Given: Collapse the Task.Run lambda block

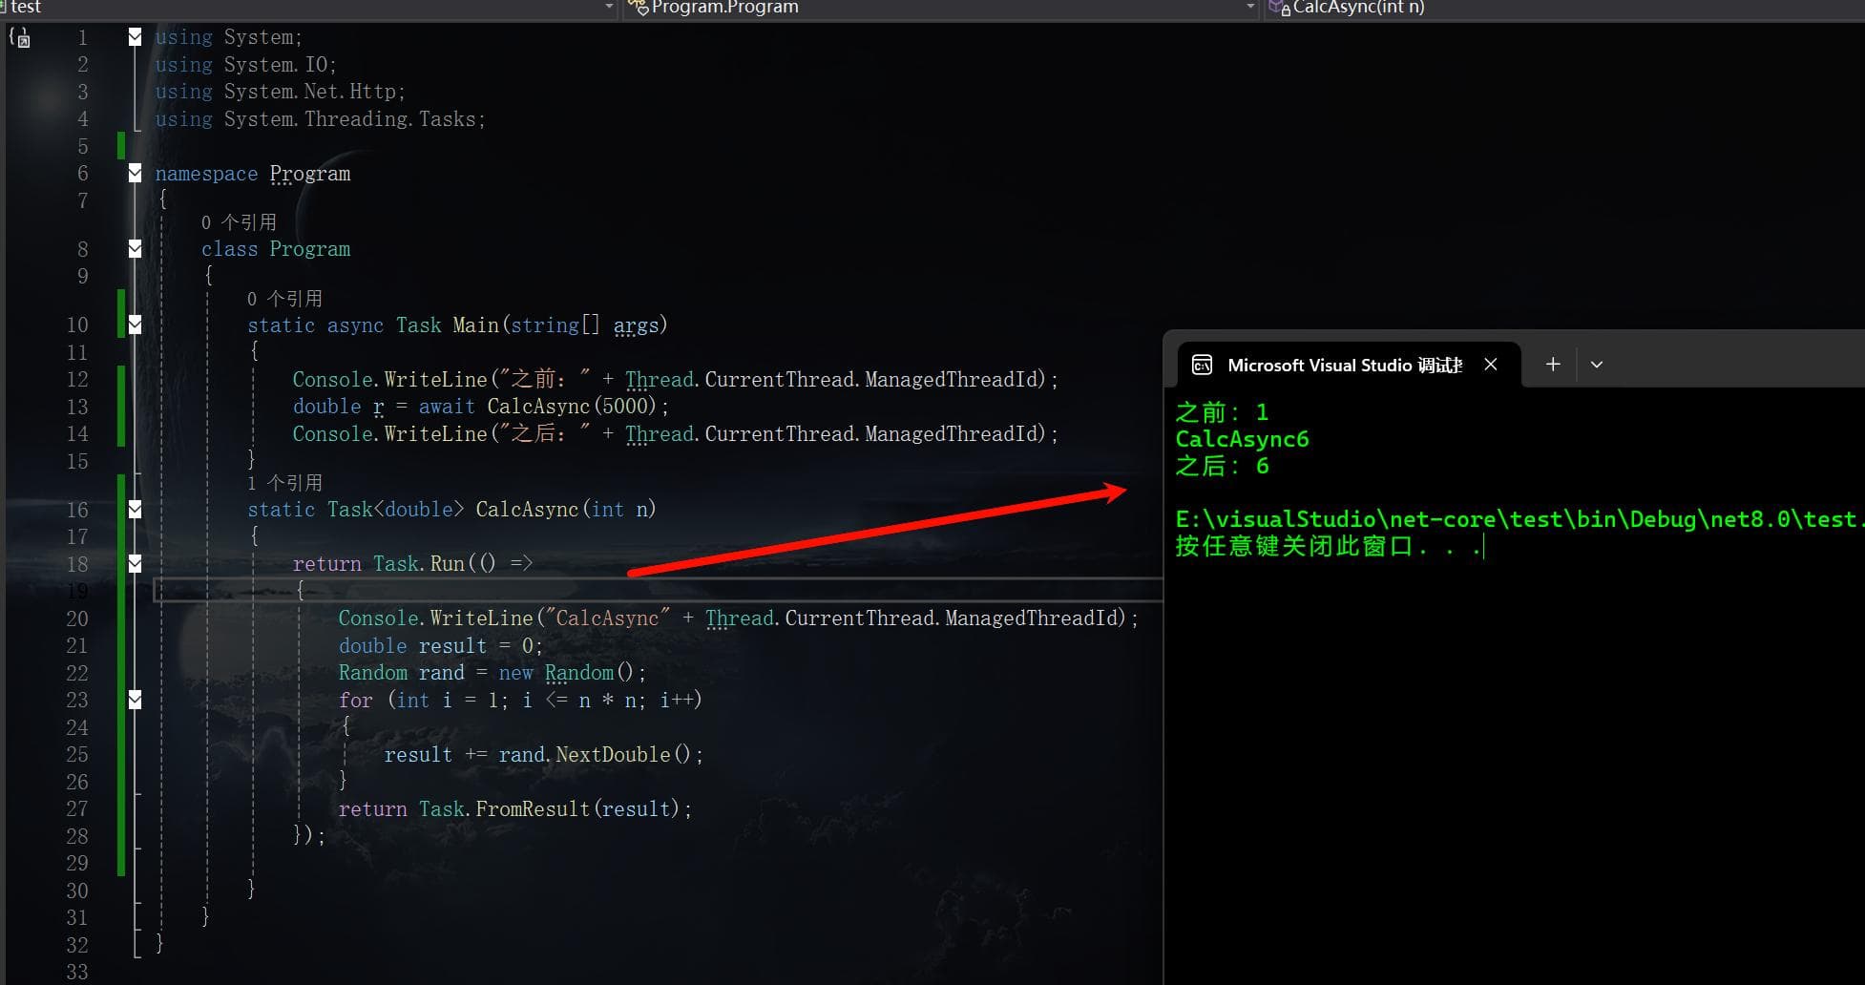Looking at the screenshot, I should click(x=135, y=563).
